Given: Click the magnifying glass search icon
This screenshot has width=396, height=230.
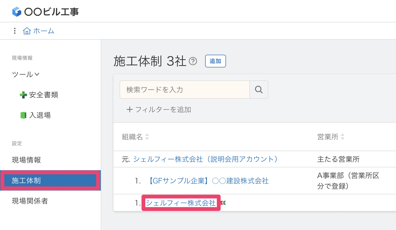Looking at the screenshot, I should point(259,90).
